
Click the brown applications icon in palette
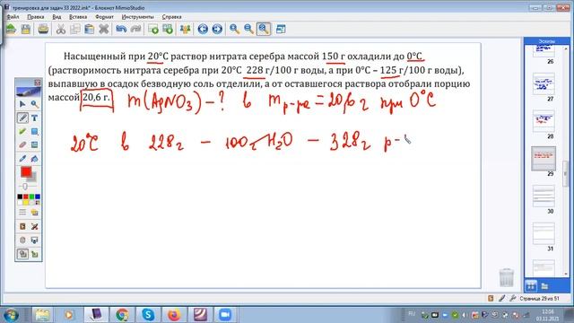click(22, 226)
